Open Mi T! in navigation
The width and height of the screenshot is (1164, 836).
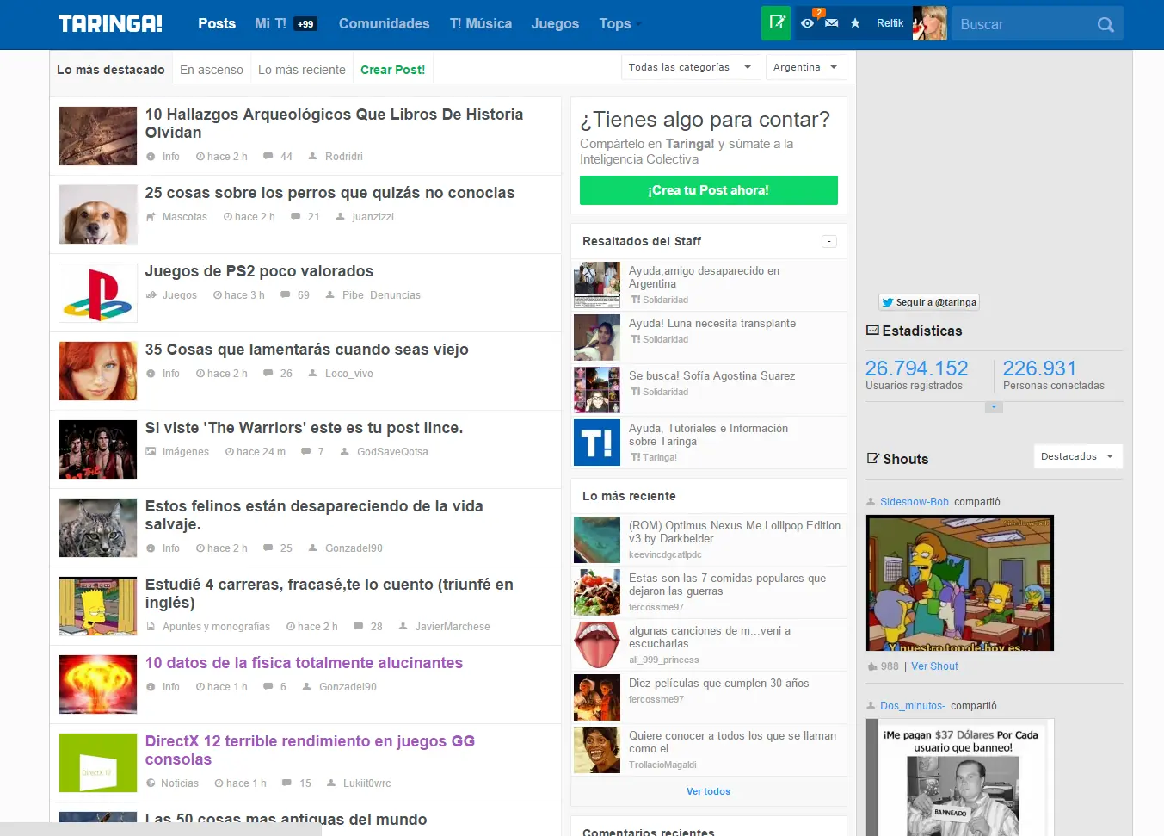pyautogui.click(x=270, y=23)
